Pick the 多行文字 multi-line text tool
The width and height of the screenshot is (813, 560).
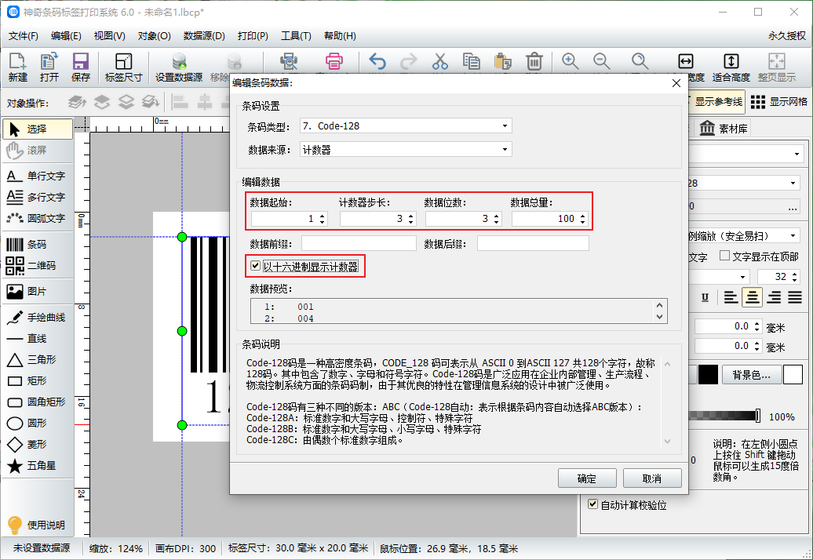[38, 198]
